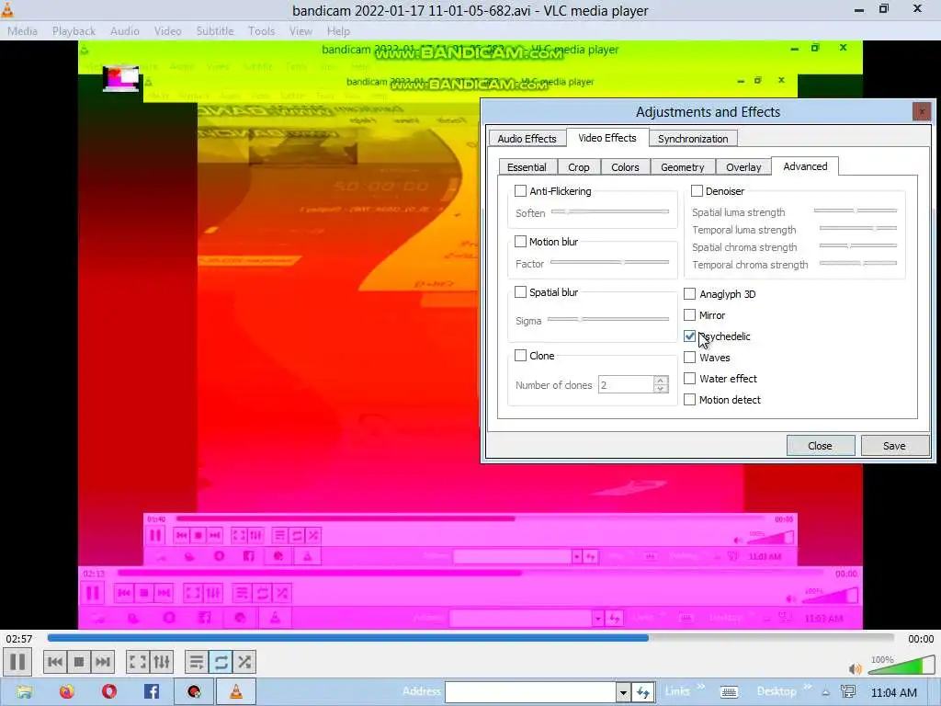Screen dimensions: 941x706
Task: Open the Essential video effects tab
Action: pos(527,167)
